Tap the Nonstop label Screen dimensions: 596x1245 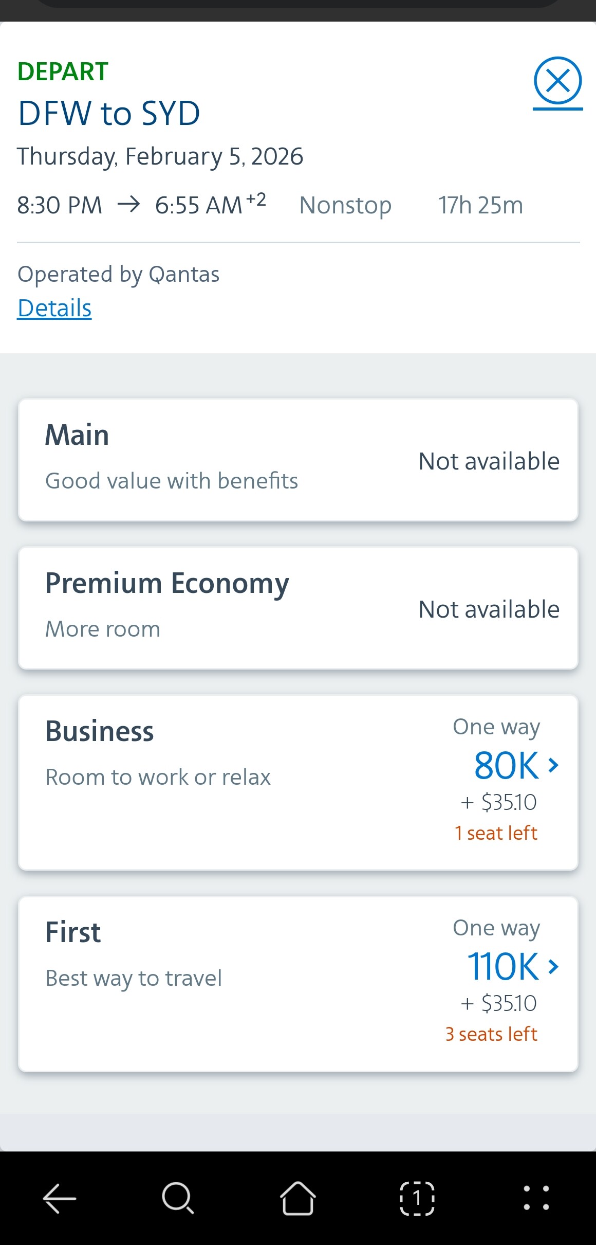click(345, 205)
